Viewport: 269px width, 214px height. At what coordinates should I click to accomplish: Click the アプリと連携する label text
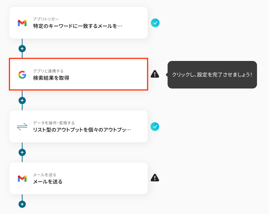click(x=48, y=71)
